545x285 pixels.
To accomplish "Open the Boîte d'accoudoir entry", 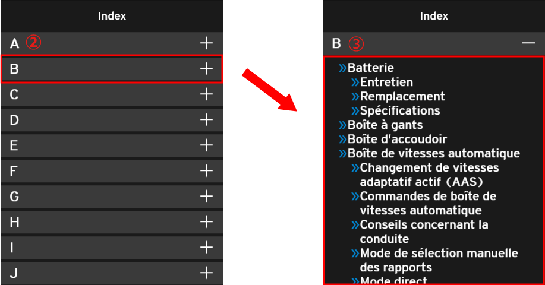I will coord(397,139).
